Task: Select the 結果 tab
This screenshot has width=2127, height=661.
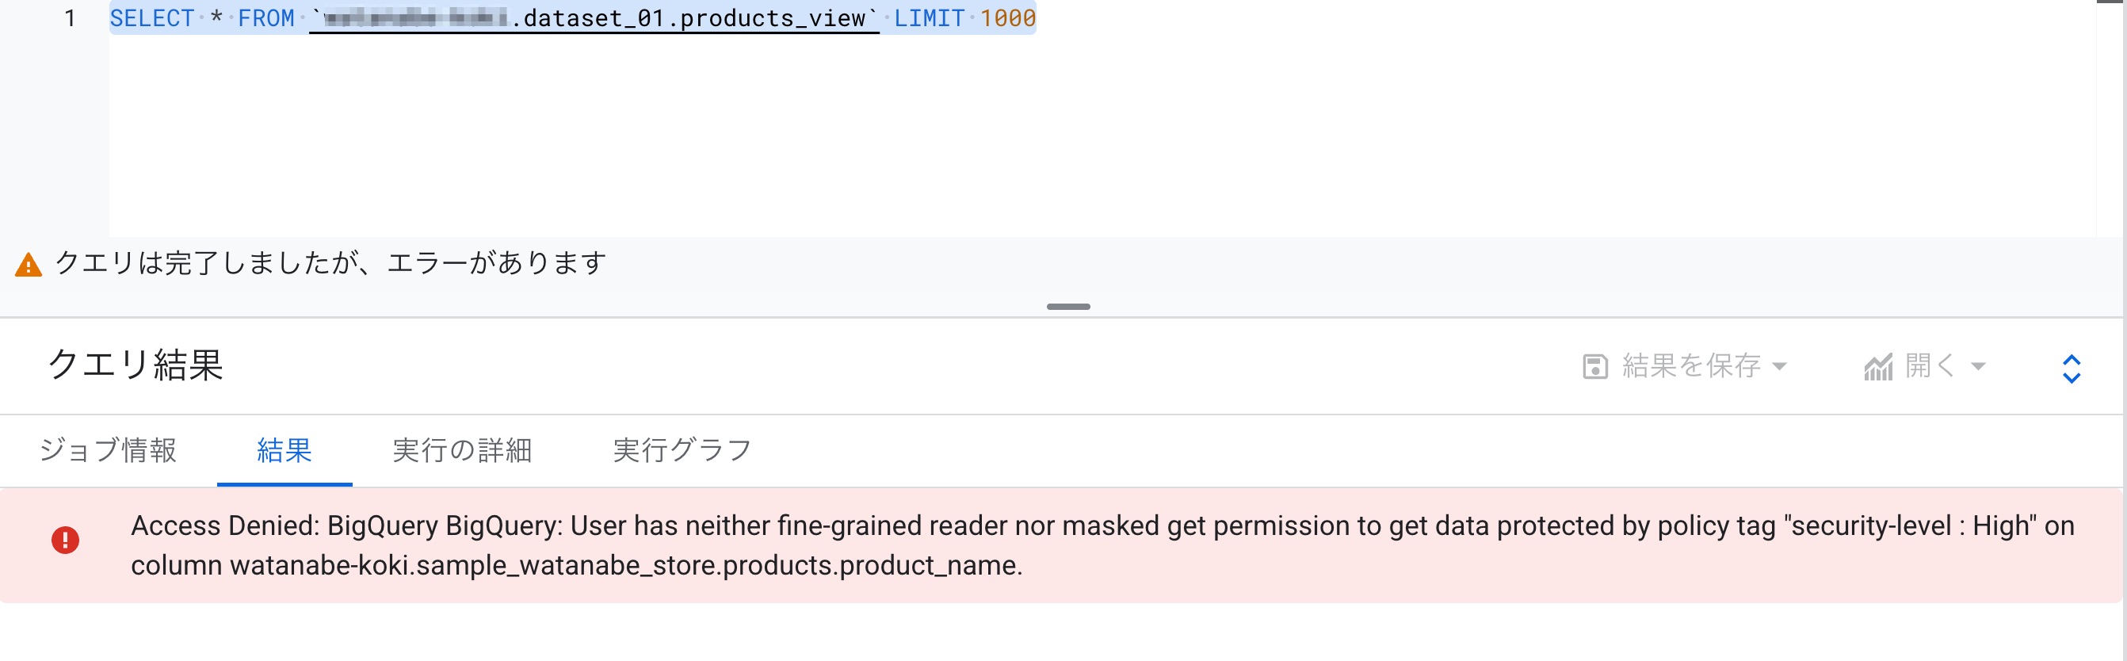Action: (x=284, y=450)
